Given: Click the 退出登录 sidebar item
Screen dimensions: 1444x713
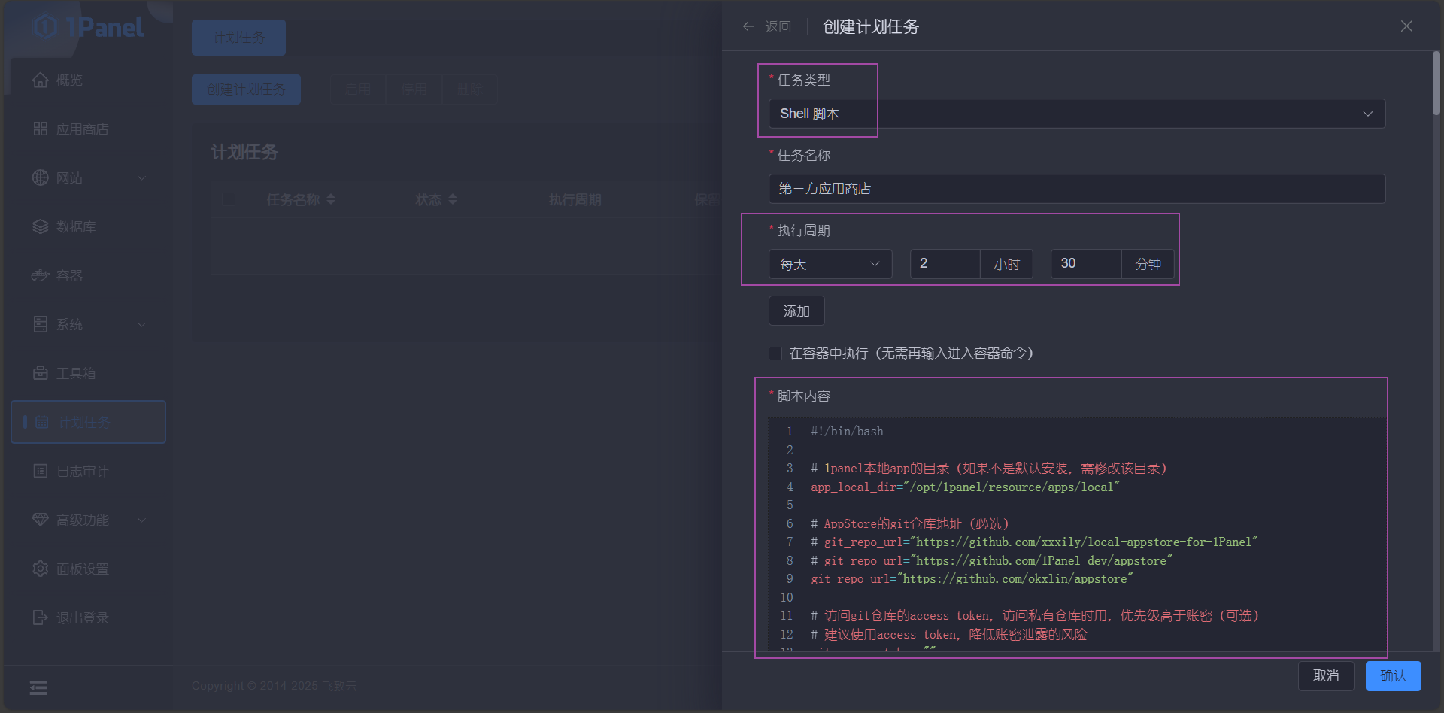Looking at the screenshot, I should 88,617.
